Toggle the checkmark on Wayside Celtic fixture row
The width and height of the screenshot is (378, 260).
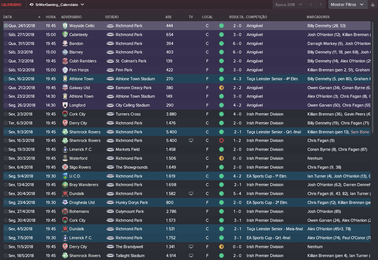(x=6, y=26)
